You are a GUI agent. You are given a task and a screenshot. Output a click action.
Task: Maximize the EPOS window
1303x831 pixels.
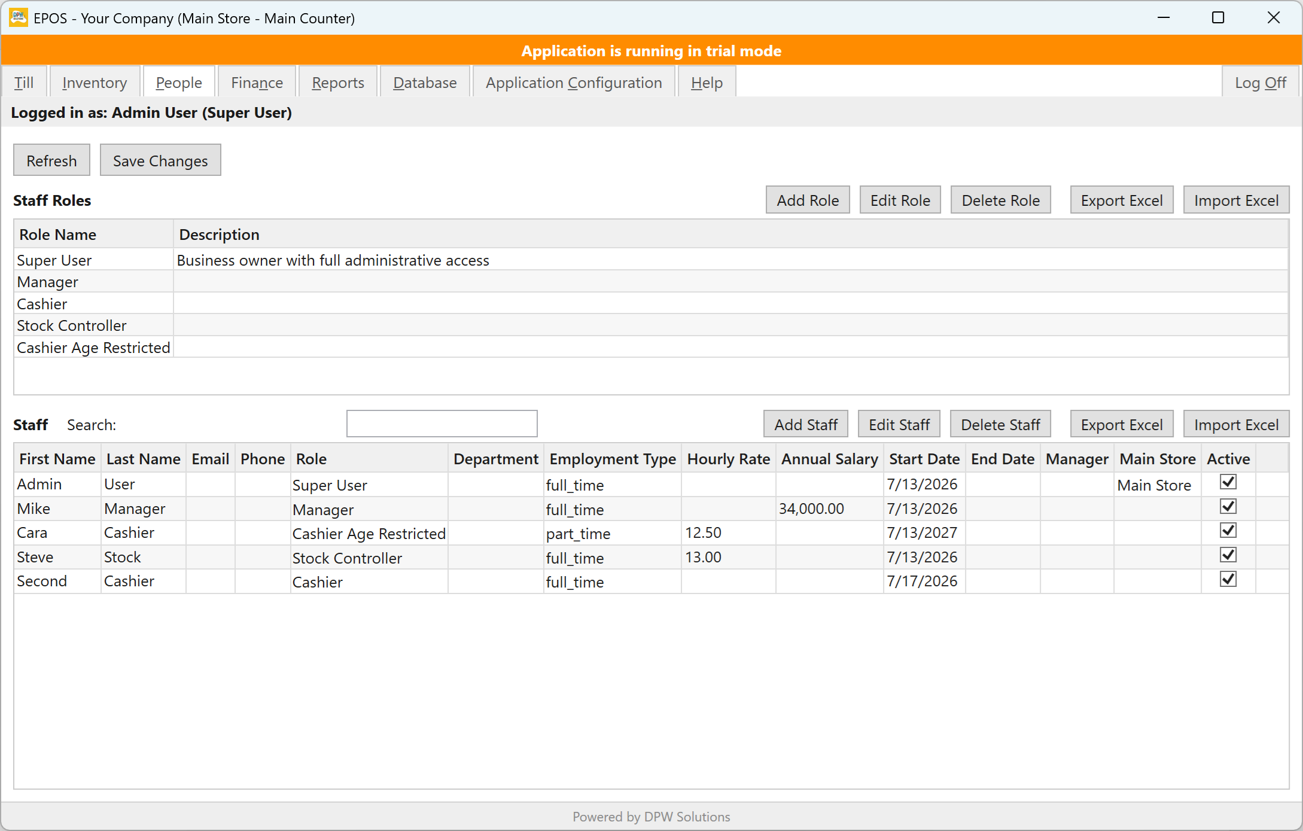point(1218,17)
